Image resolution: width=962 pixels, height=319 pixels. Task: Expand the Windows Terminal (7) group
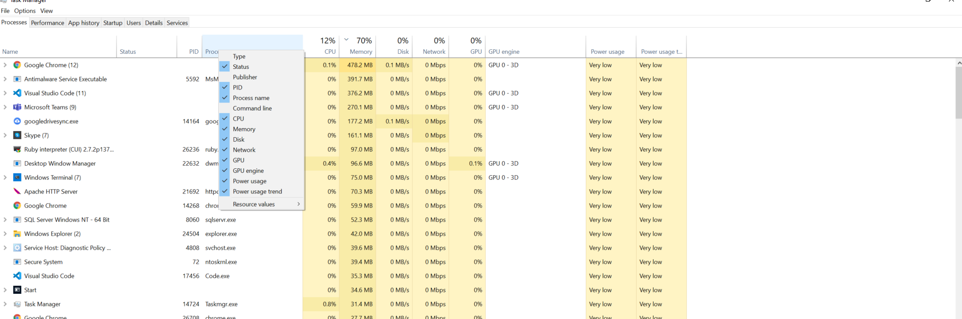5,177
